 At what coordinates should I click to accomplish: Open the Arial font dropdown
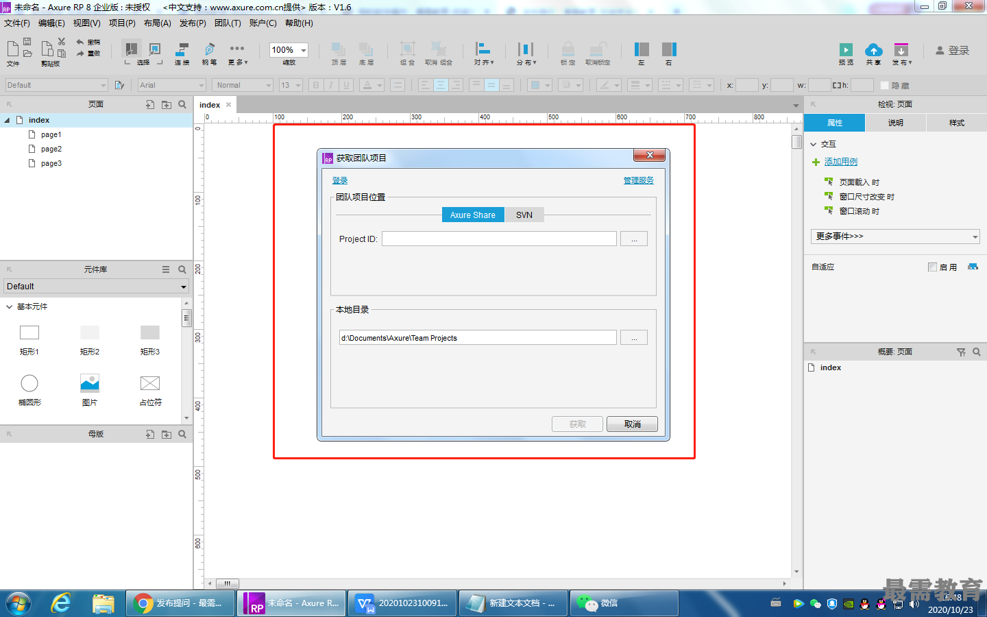171,85
